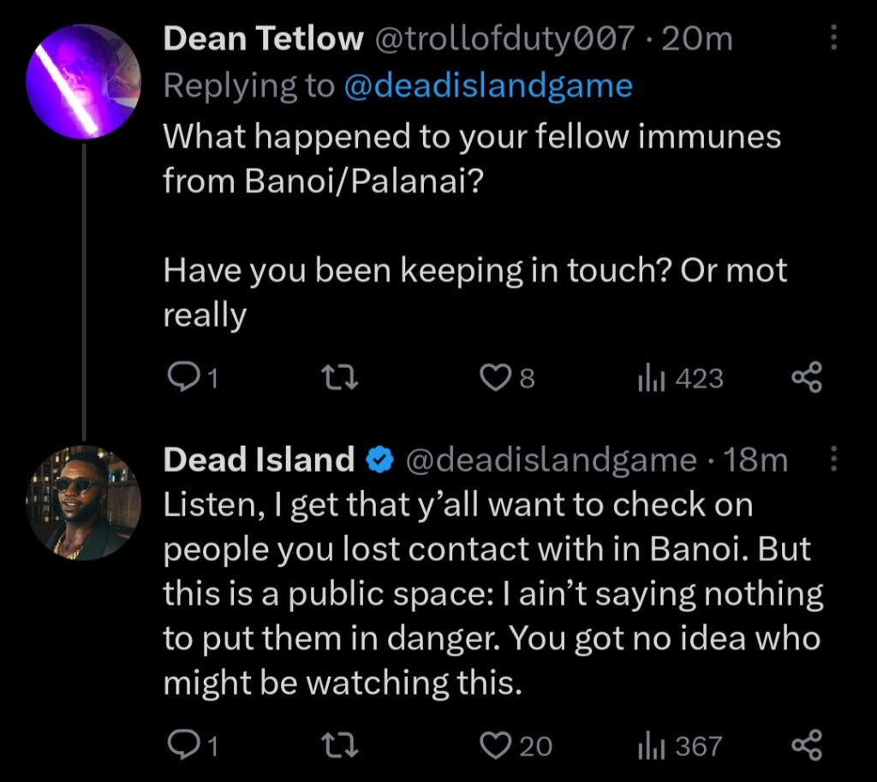Open more options for Dean Tetlow's tweet
The height and width of the screenshot is (782, 877).
point(835,39)
